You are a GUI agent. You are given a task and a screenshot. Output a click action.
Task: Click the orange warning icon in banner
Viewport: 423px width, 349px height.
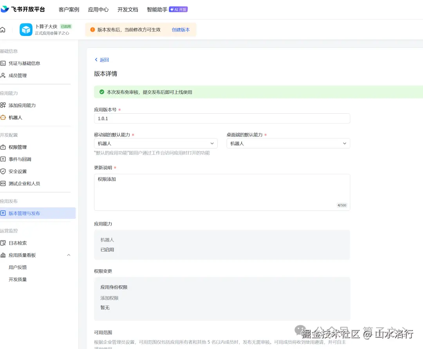[92, 30]
